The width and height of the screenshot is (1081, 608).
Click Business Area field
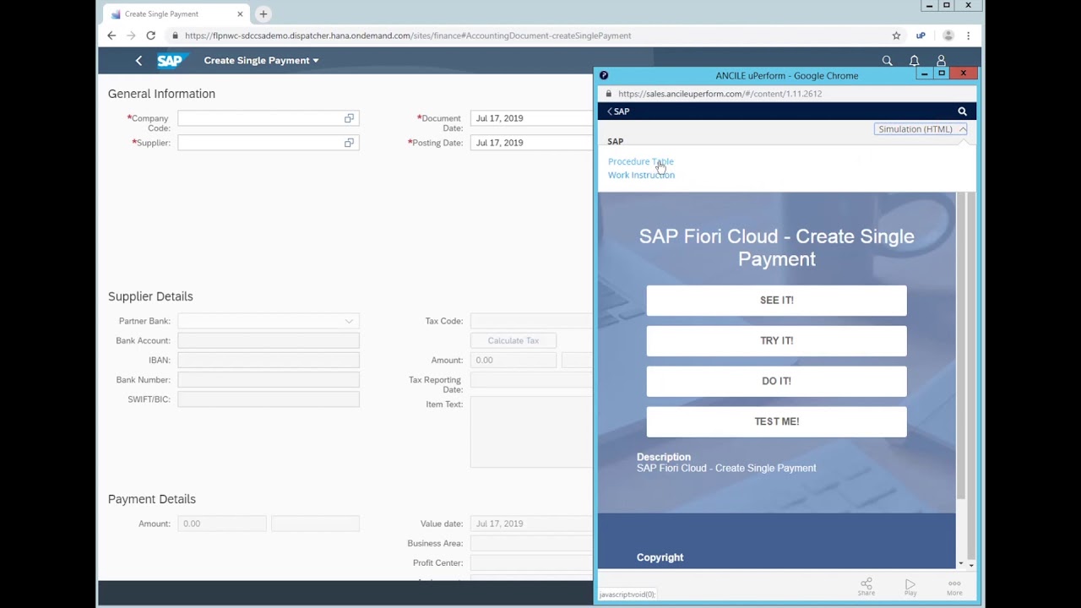pos(531,543)
